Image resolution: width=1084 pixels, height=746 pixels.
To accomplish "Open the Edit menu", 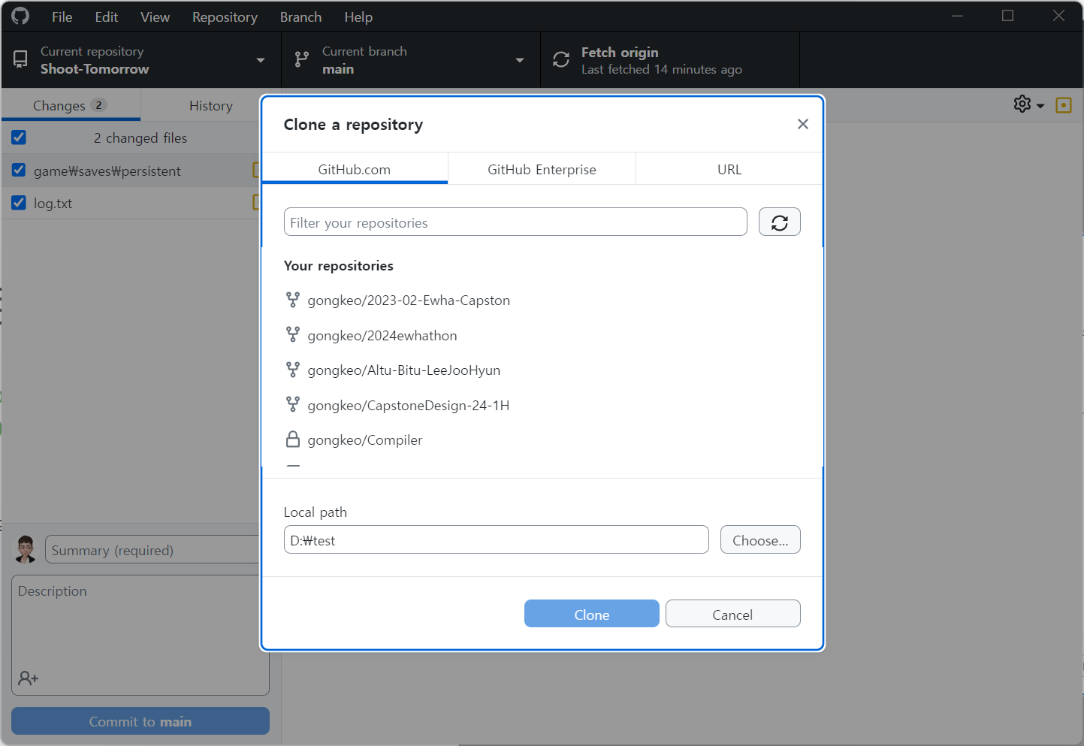I will (107, 17).
